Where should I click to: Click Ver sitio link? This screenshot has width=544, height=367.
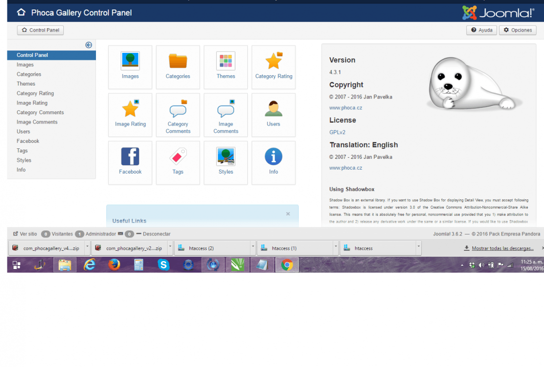[25, 234]
